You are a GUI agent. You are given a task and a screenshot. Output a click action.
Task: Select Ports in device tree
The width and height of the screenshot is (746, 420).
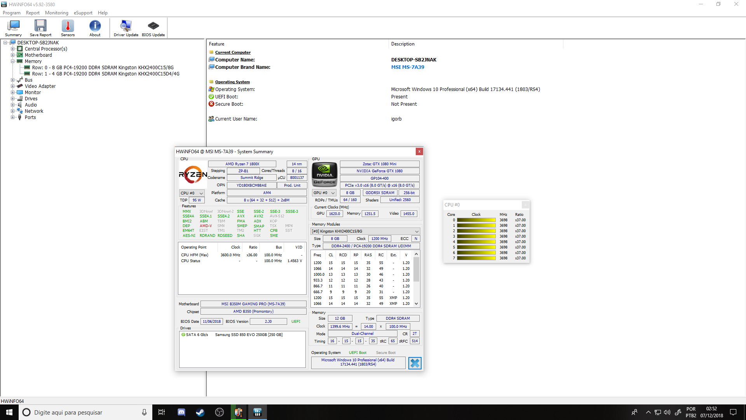click(30, 117)
